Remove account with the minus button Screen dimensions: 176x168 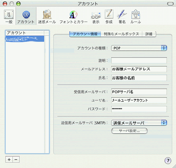[16, 160]
